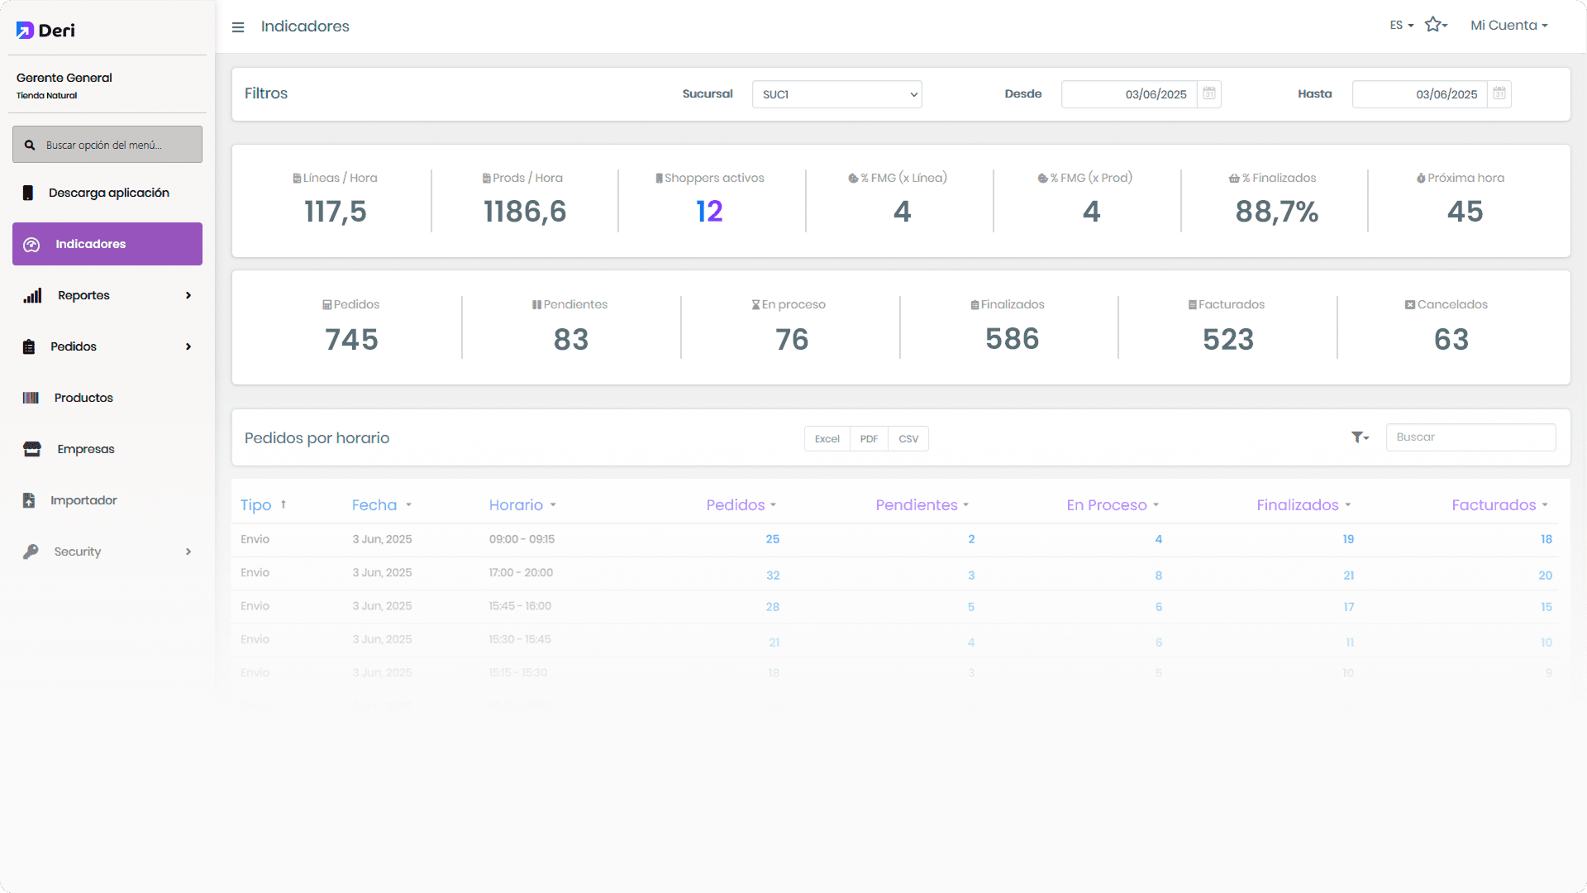The image size is (1587, 893).
Task: Select the Indicadores menu item
Action: click(x=107, y=244)
